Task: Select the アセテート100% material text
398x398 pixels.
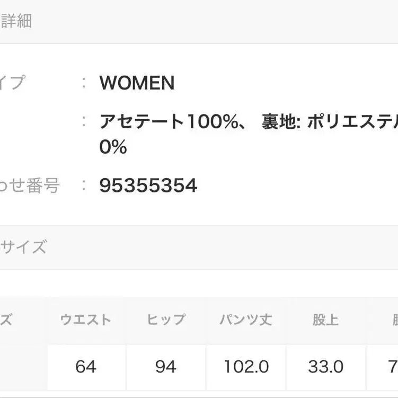Action: [169, 122]
